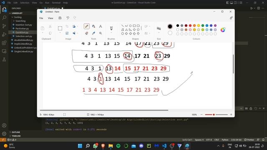
Task: Open Edit colours rainbow wheel
Action: pyautogui.click(x=223, y=30)
